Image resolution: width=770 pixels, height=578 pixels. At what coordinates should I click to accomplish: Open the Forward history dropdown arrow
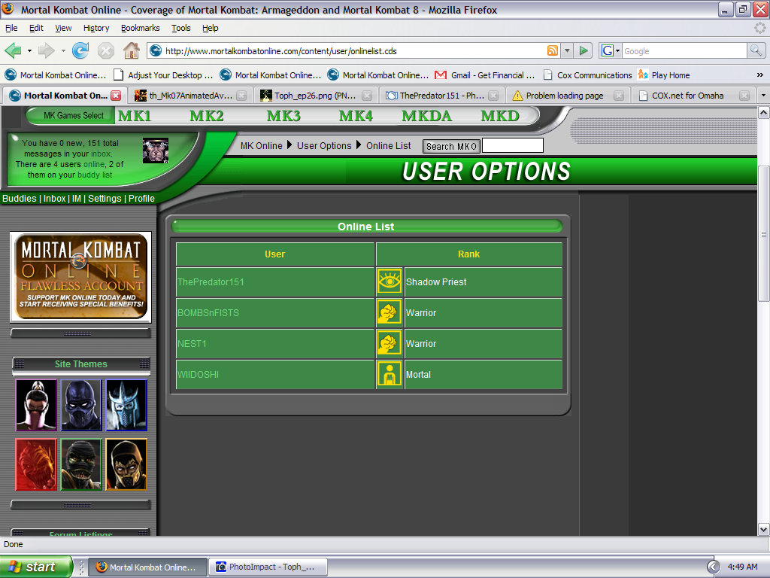pyautogui.click(x=63, y=50)
